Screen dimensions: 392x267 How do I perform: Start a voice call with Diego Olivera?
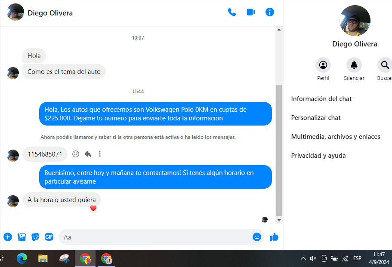point(232,12)
